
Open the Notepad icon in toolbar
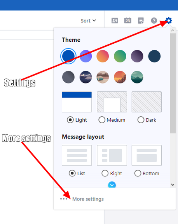(x=141, y=21)
